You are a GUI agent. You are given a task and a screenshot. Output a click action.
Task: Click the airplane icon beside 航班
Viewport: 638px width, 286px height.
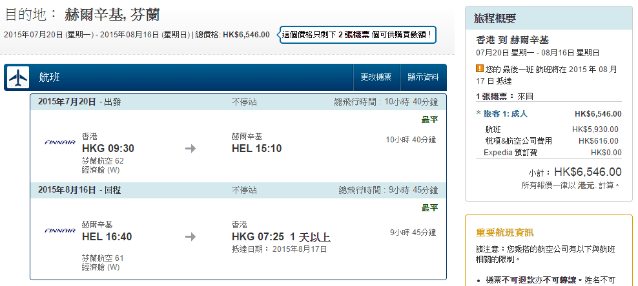(19, 77)
